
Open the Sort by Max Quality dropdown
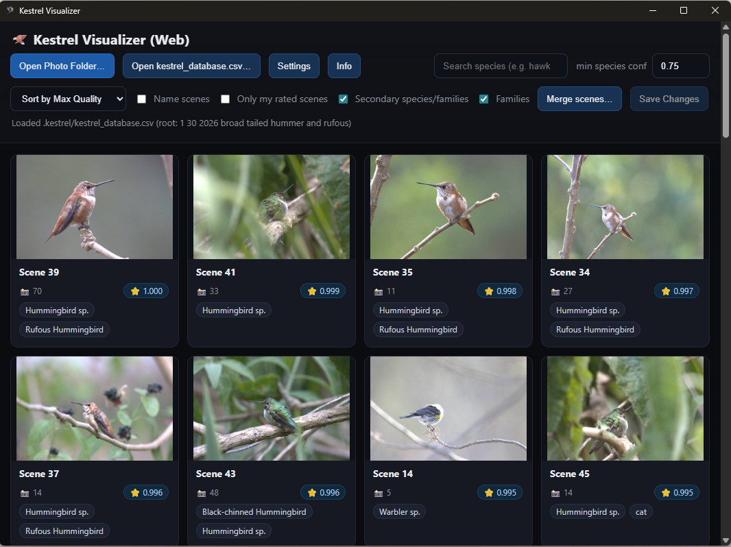(68, 99)
